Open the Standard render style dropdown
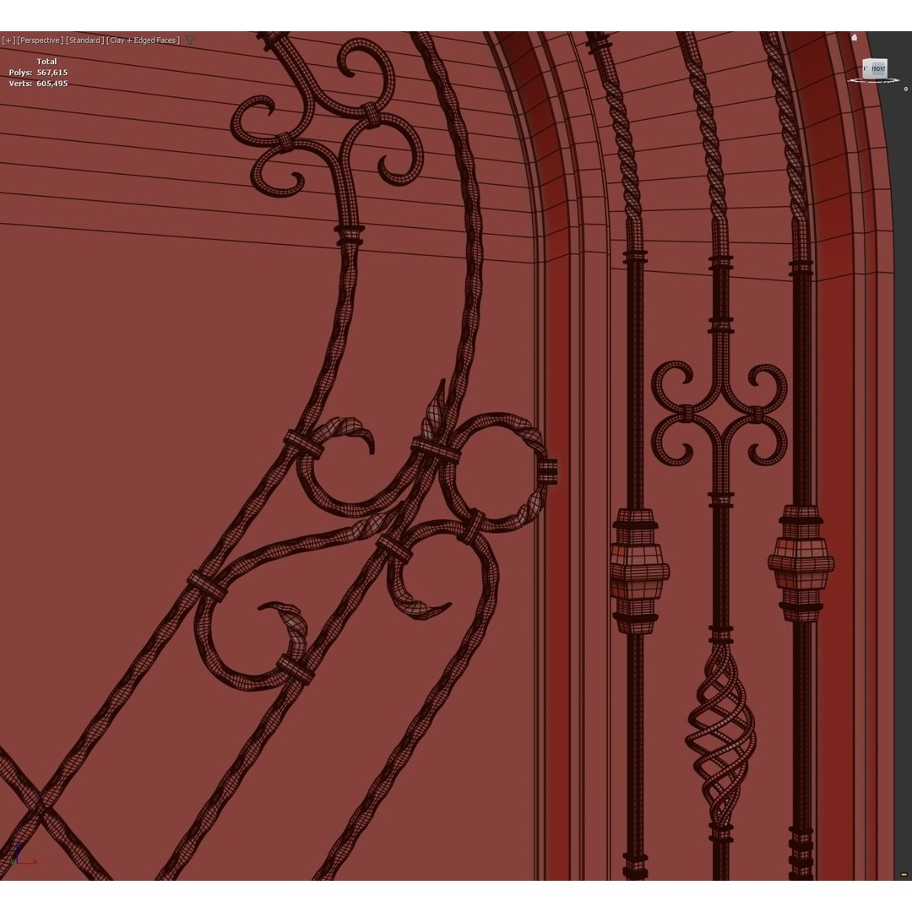The image size is (912, 912). pyautogui.click(x=85, y=40)
